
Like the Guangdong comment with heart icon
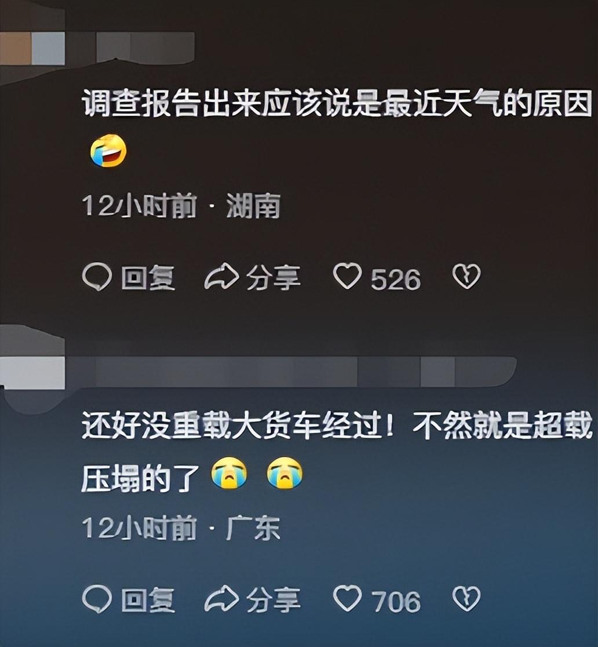point(347,598)
